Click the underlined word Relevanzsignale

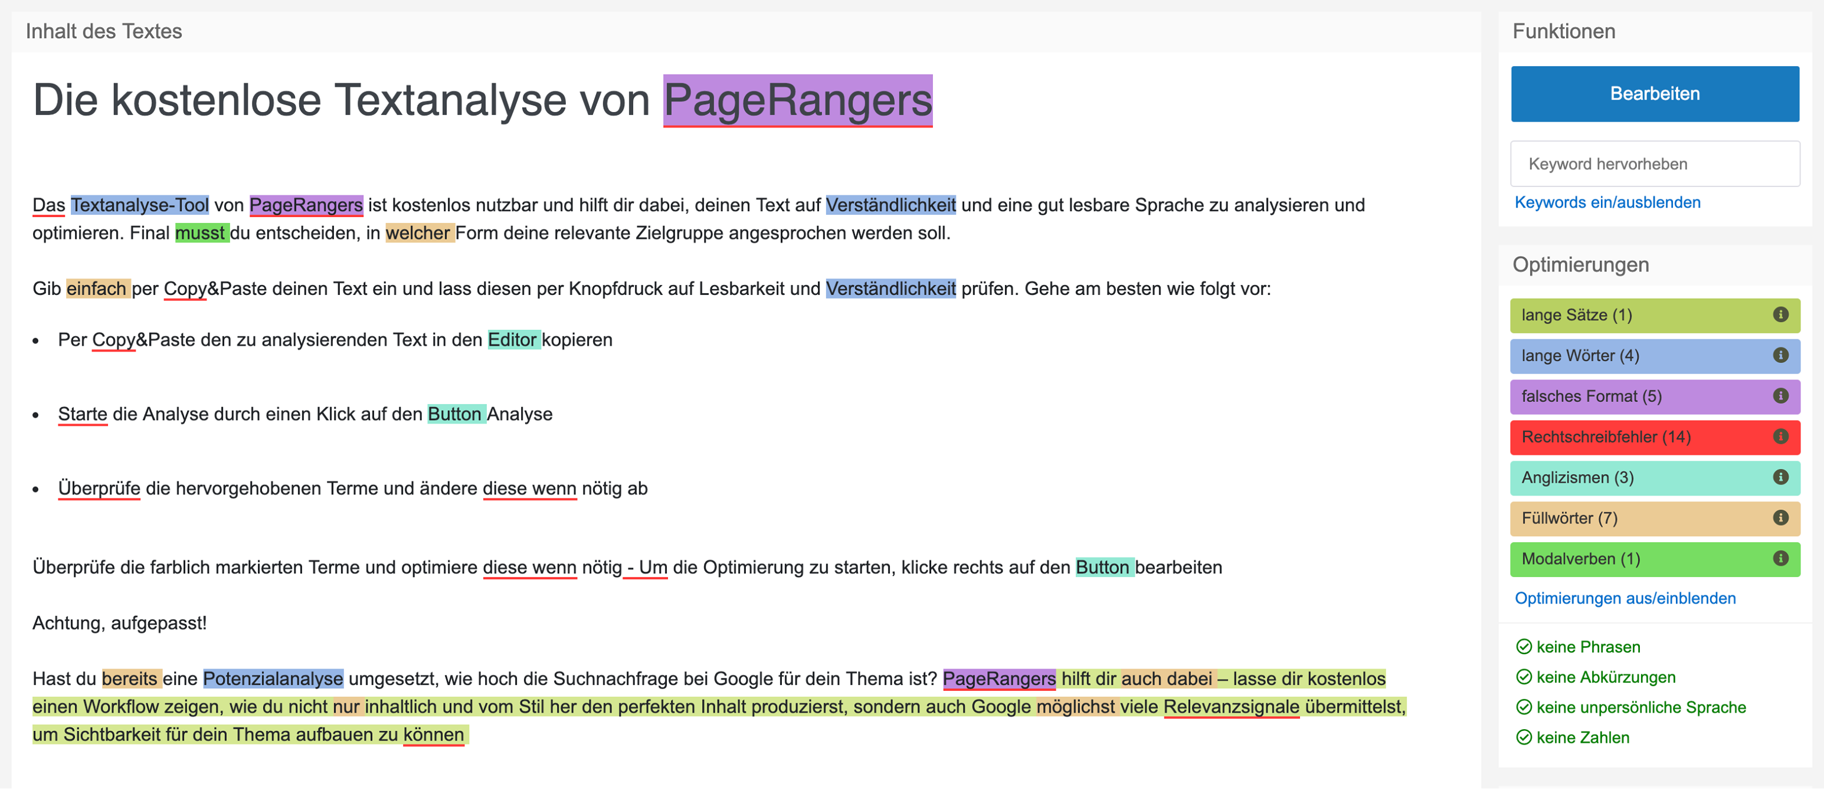[x=1230, y=707]
